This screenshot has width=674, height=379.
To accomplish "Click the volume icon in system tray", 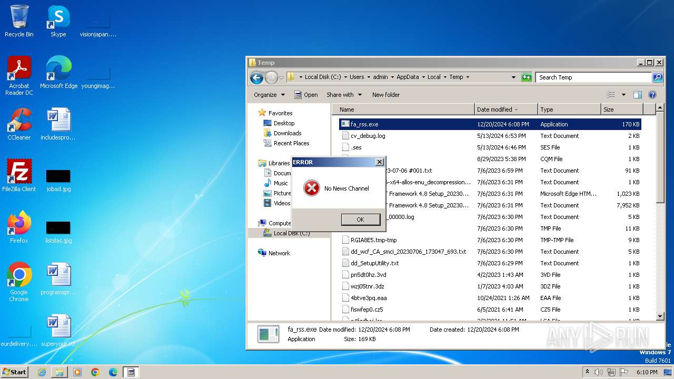I will coord(598,372).
